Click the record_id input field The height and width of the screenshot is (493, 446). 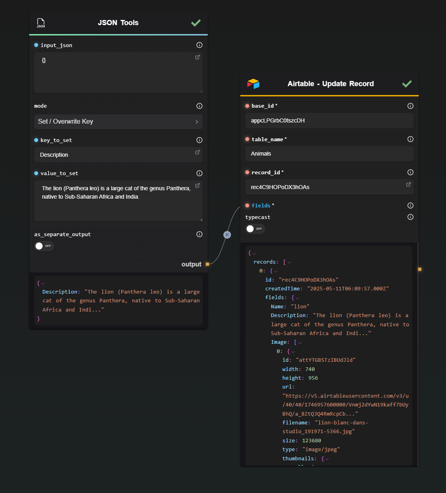point(330,187)
